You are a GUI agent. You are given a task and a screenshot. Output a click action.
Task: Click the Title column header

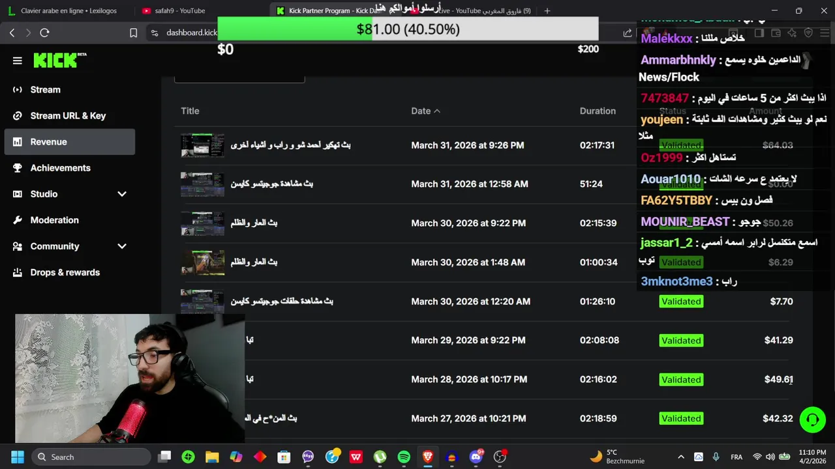pos(190,111)
